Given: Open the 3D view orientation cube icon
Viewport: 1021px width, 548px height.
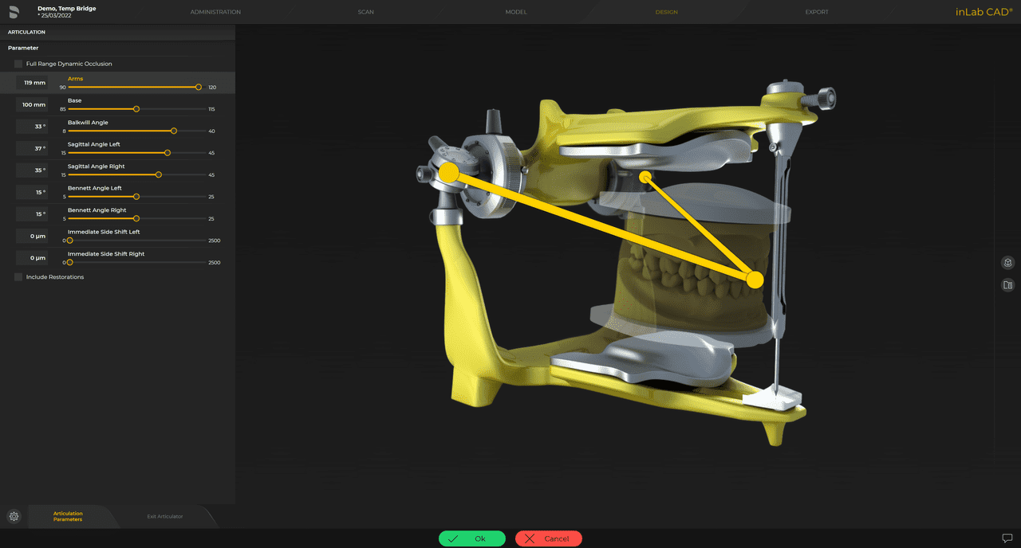Looking at the screenshot, I should [1007, 262].
